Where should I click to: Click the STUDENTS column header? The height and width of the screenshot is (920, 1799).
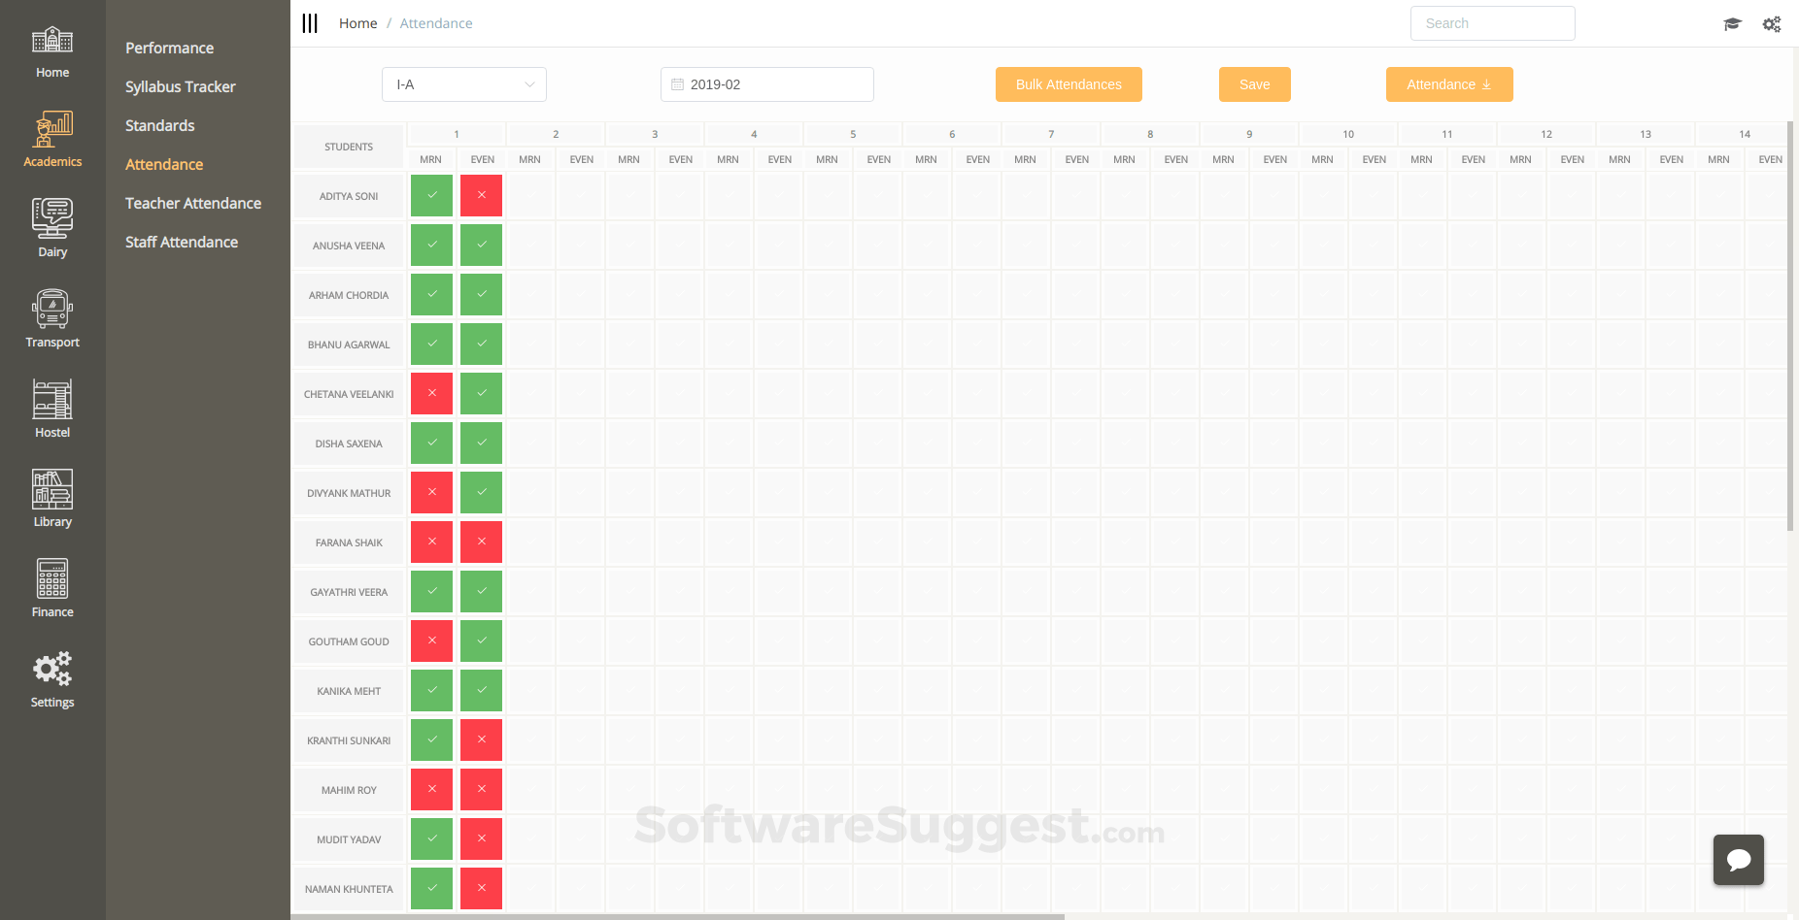(349, 147)
